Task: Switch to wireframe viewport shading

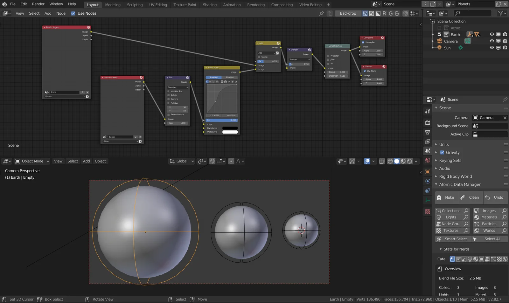Action: tap(390, 161)
